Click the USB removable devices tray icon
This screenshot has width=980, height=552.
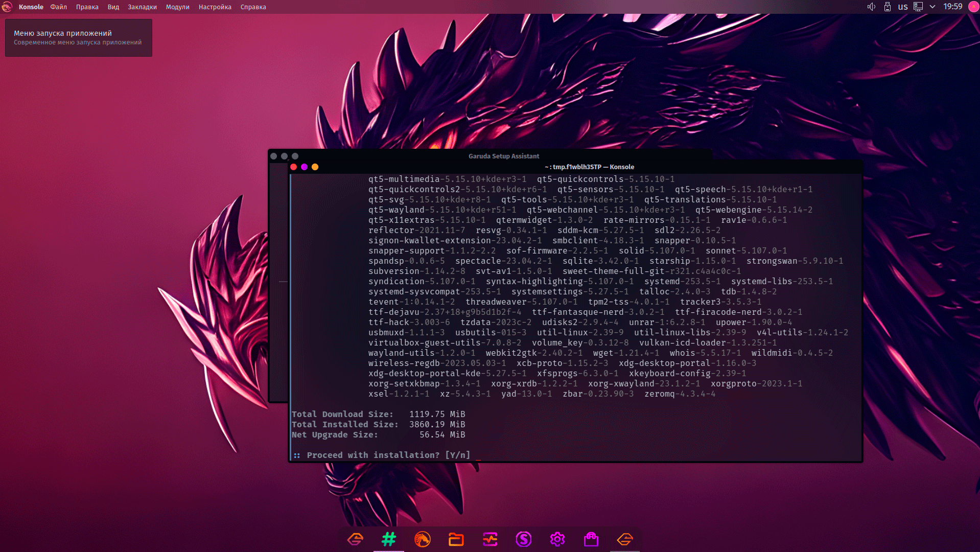888,7
